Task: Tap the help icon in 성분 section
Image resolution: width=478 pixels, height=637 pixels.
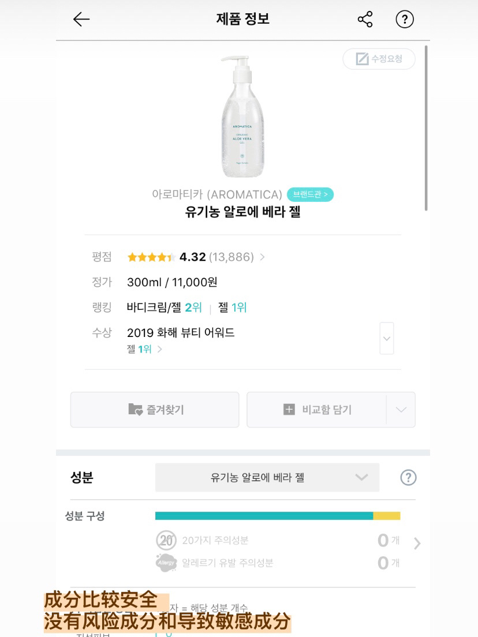Action: click(408, 478)
